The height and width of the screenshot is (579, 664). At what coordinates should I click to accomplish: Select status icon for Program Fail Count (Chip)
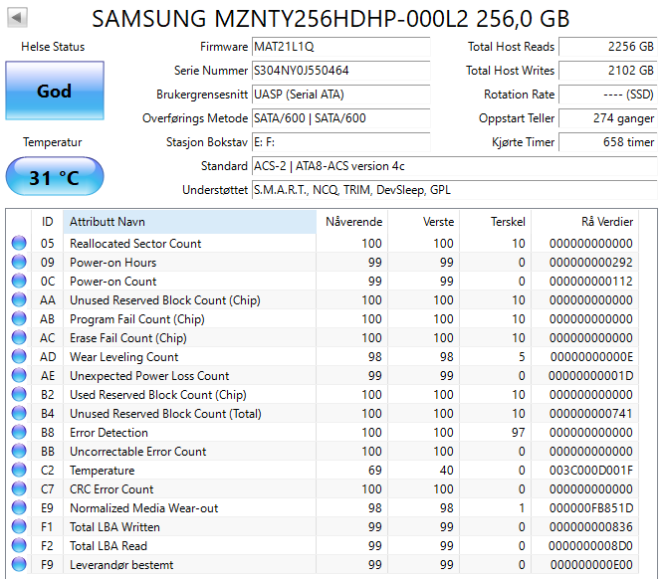tap(19, 318)
